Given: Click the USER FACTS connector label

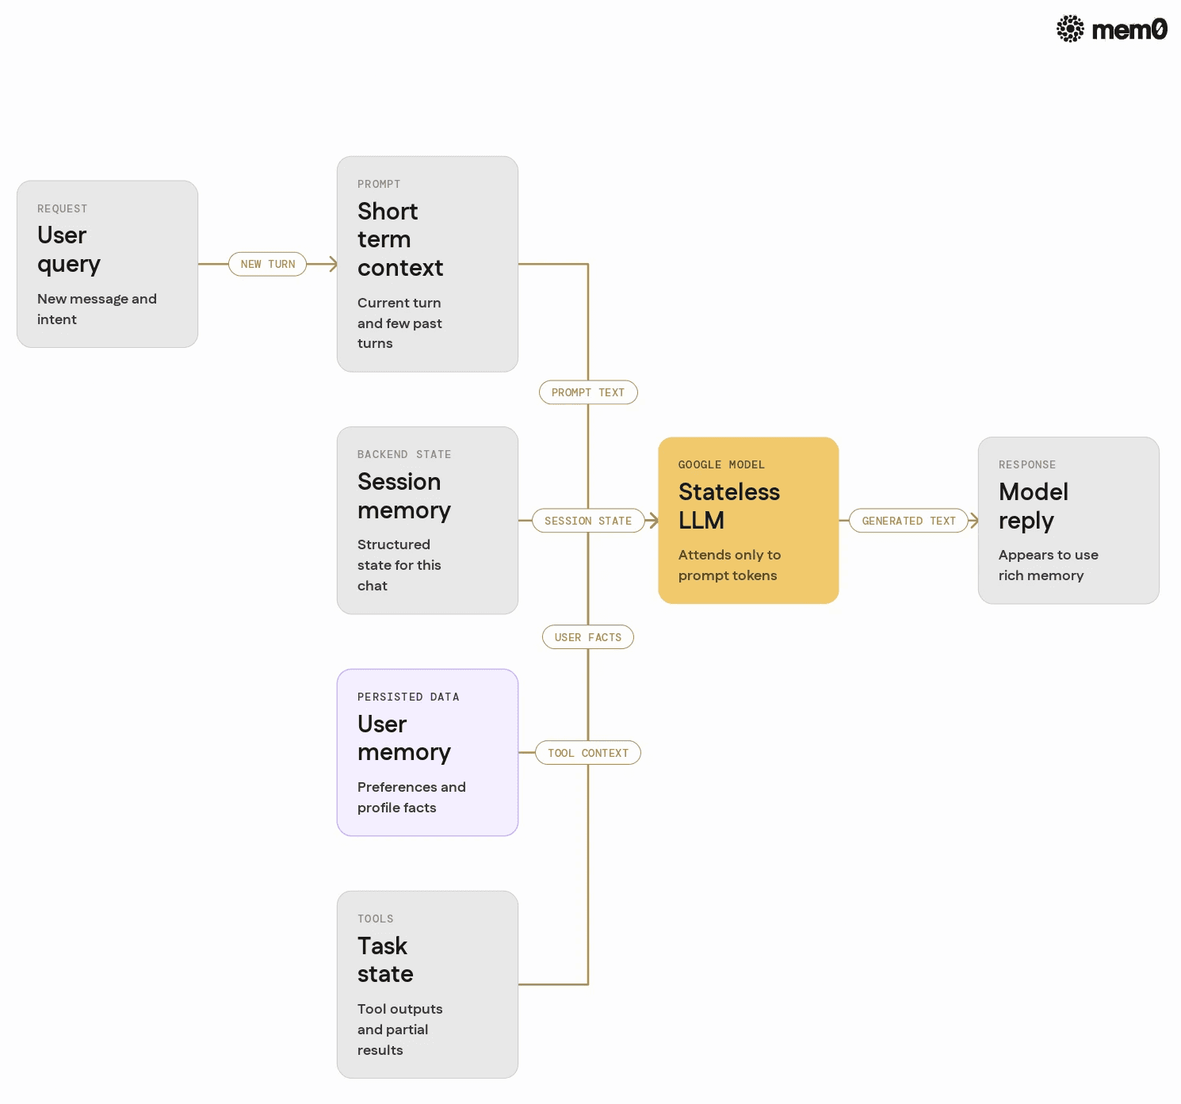Looking at the screenshot, I should click(588, 637).
